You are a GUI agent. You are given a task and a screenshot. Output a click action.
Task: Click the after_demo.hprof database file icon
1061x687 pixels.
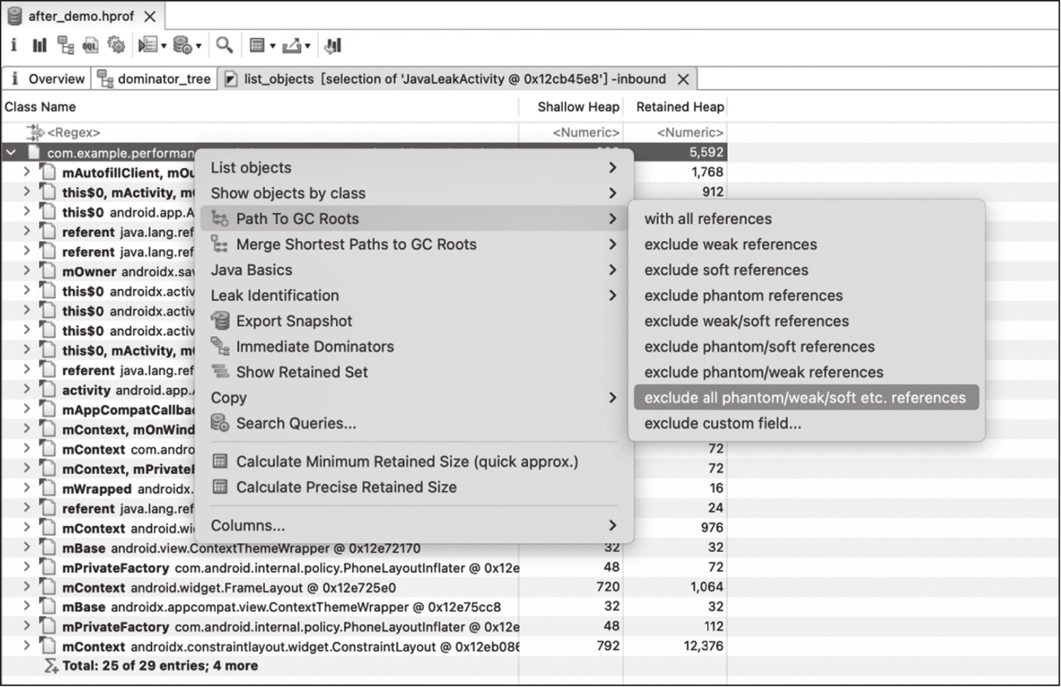15,16
